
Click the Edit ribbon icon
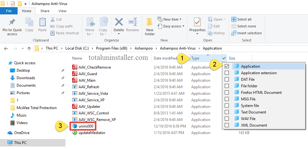tap(210, 26)
